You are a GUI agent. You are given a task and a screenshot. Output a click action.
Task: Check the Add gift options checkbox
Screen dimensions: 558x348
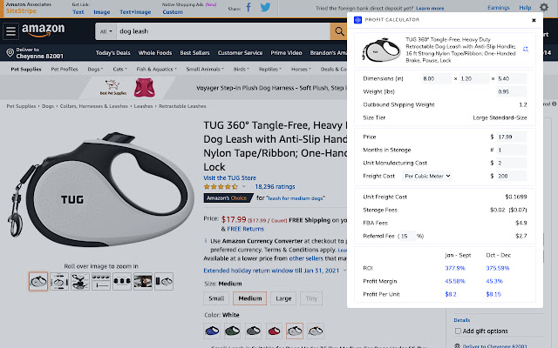[459, 331]
